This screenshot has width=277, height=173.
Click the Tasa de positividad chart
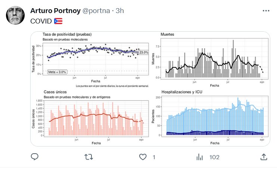[93, 59]
